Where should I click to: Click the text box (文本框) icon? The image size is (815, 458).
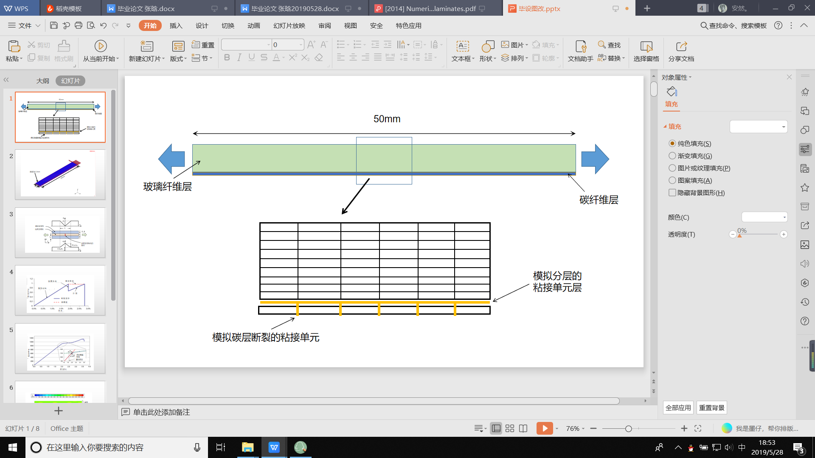[x=462, y=46]
